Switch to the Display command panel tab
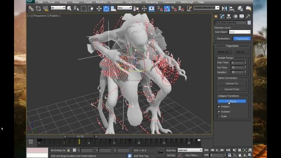The image size is (281, 158). [x=241, y=16]
